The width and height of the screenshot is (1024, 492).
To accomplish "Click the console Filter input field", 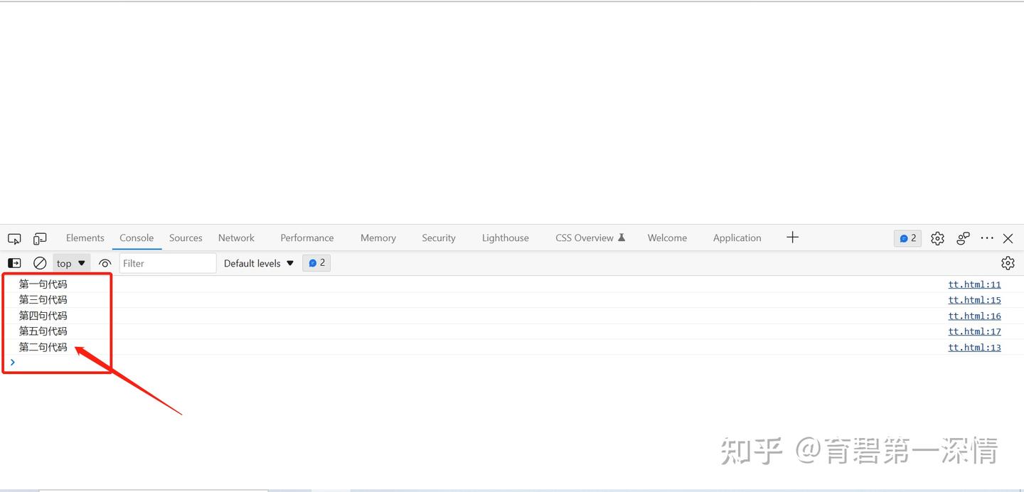I will click(167, 262).
